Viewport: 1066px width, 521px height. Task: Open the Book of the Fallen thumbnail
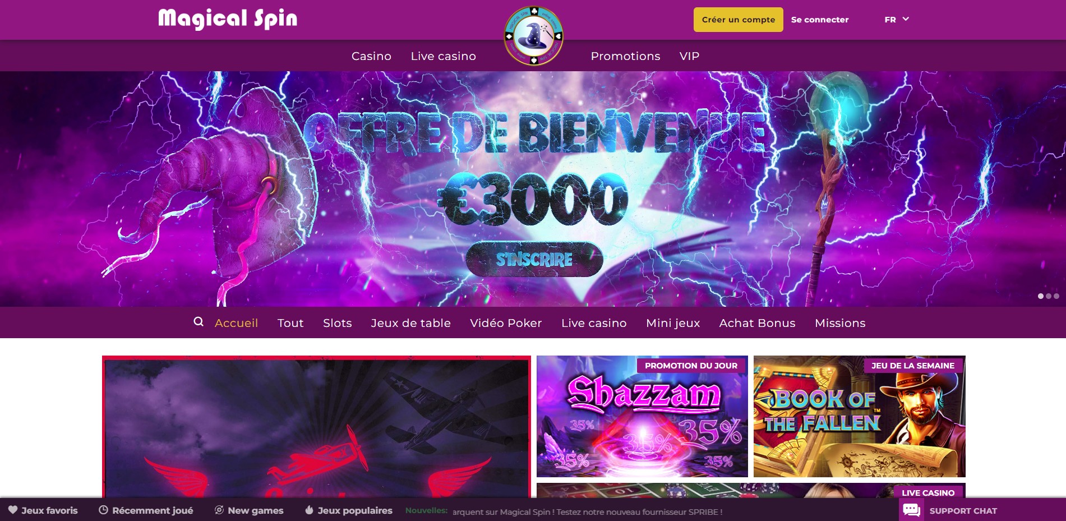click(x=859, y=416)
